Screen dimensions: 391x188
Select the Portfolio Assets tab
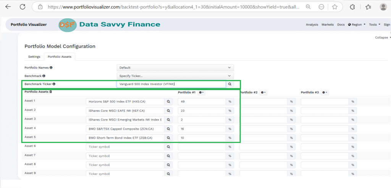[59, 57]
